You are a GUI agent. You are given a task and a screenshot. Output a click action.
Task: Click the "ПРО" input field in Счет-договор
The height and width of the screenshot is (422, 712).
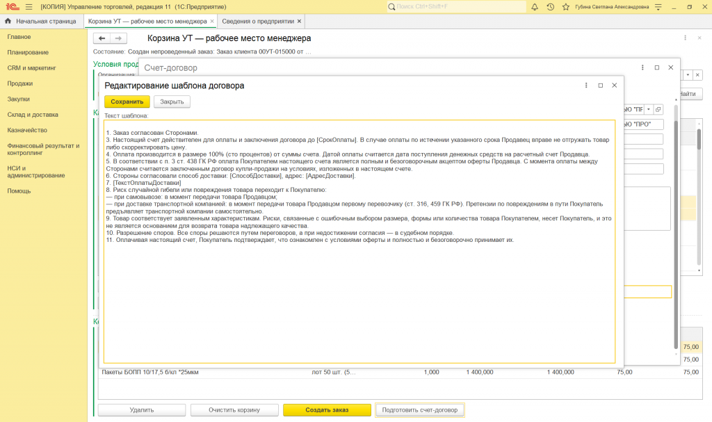(643, 124)
